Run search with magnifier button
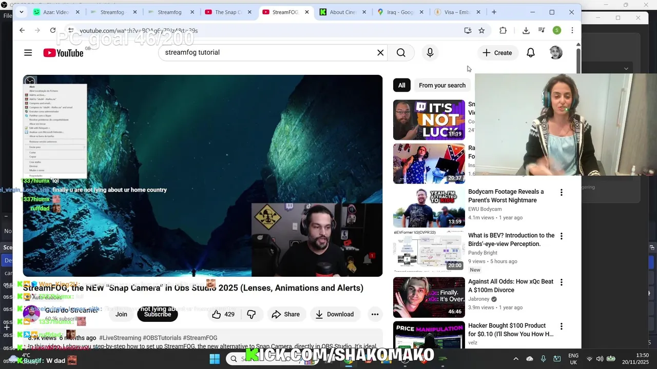Screen dimensions: 657x369 click(401, 53)
